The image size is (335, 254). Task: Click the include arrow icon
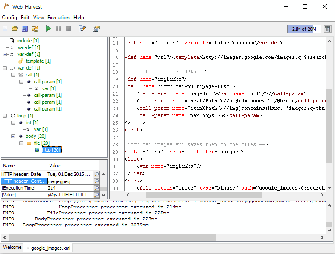tap(13, 41)
